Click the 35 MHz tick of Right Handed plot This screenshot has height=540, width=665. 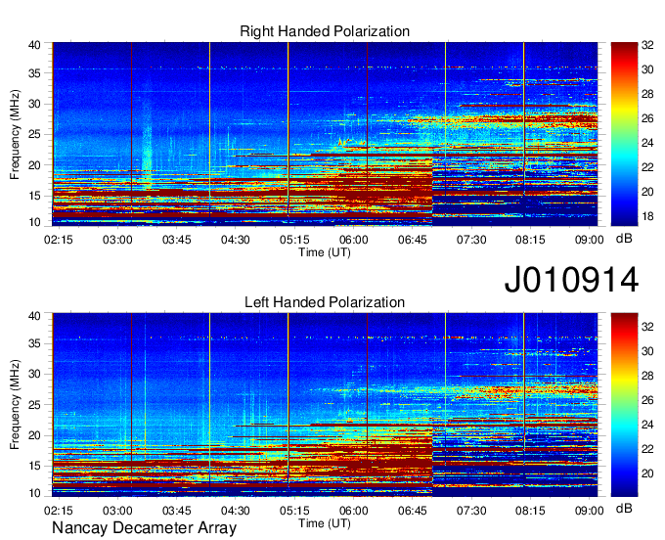tap(34, 73)
